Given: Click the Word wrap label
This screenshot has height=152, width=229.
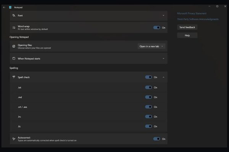Looking at the screenshot, I should click(24, 26).
